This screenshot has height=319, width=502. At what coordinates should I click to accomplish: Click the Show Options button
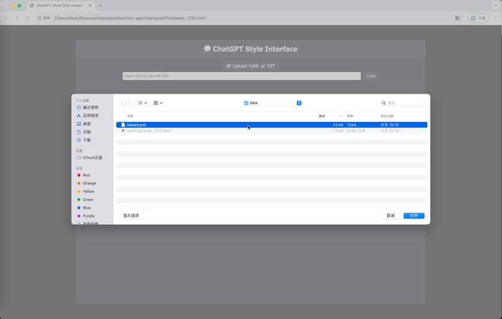[131, 215]
